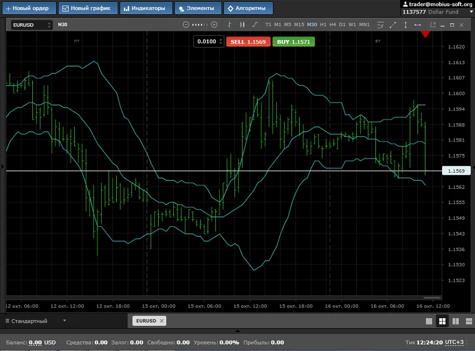Viewport: 475px width, 351px height.
Task: Open the Индикаторы menu
Action: (x=146, y=8)
